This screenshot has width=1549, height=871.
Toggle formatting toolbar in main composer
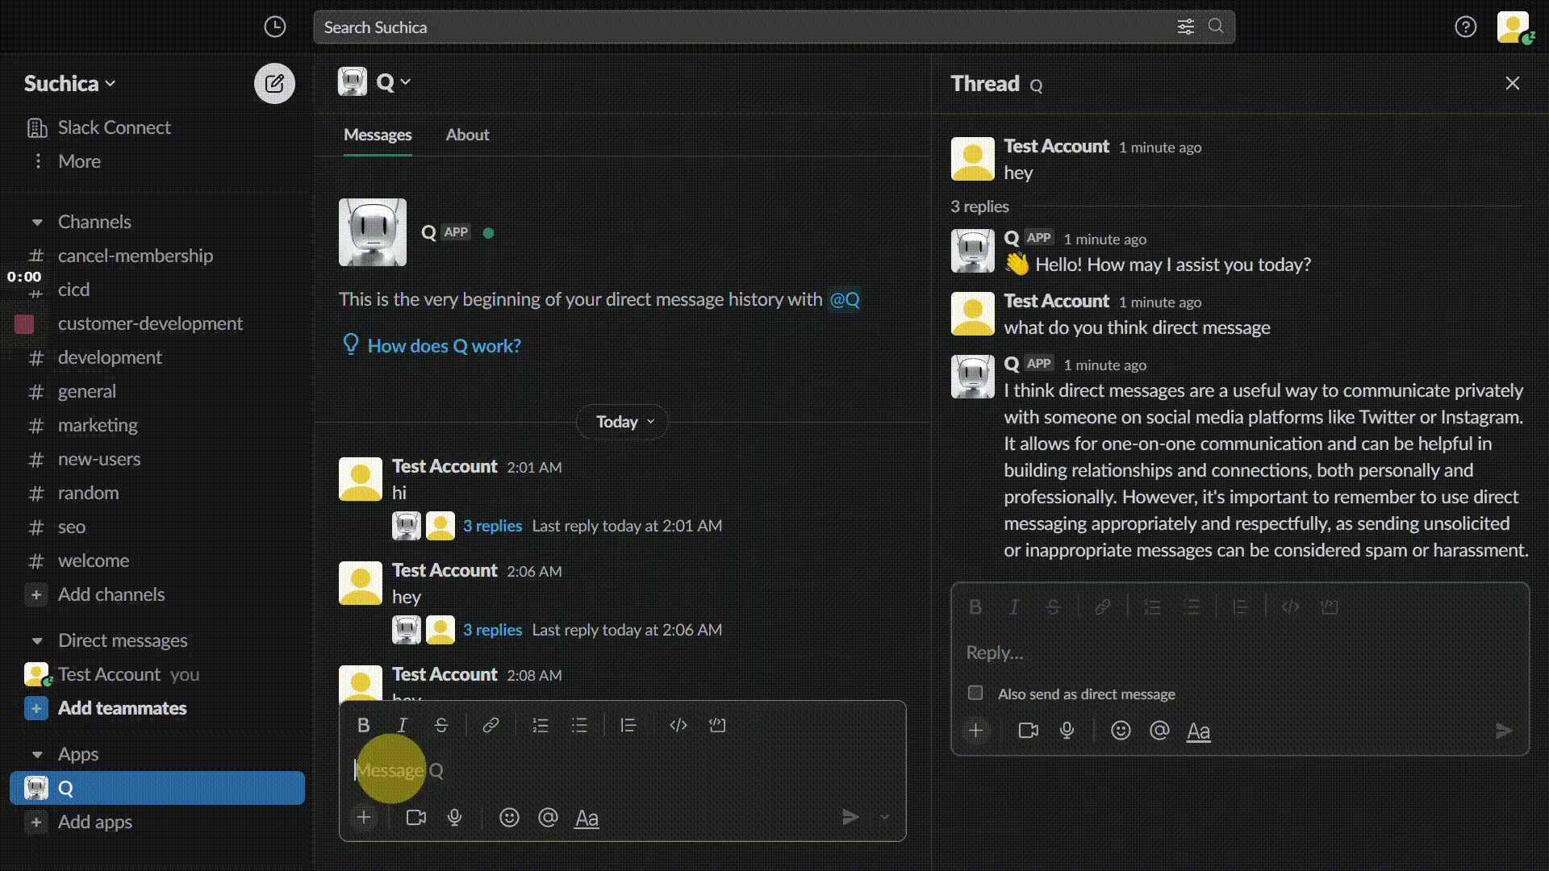(587, 819)
